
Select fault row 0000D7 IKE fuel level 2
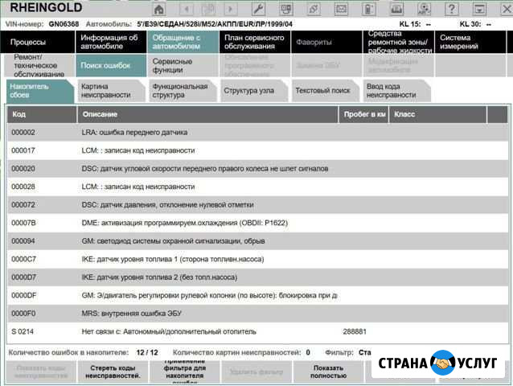257,277
